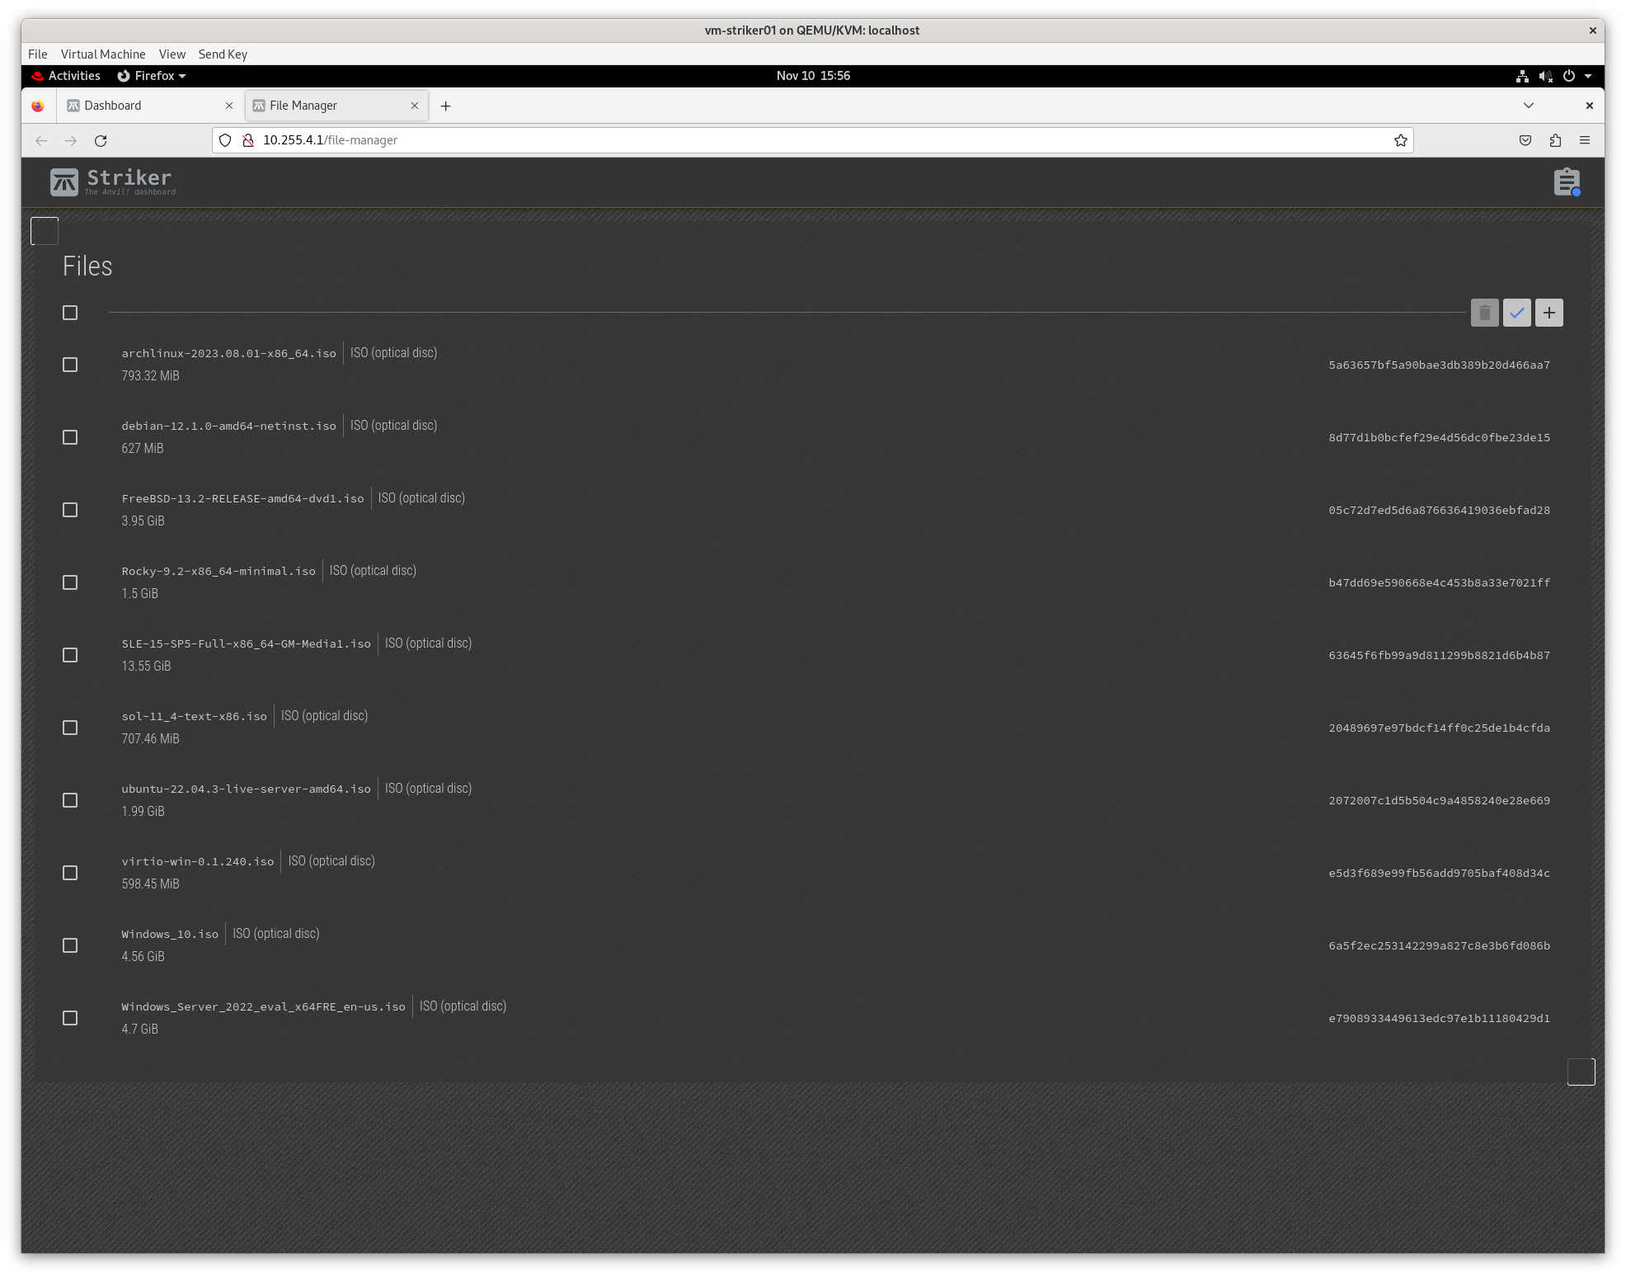
Task: Check the virtio-win-0.1.240 iso checkbox
Action: [x=70, y=873]
